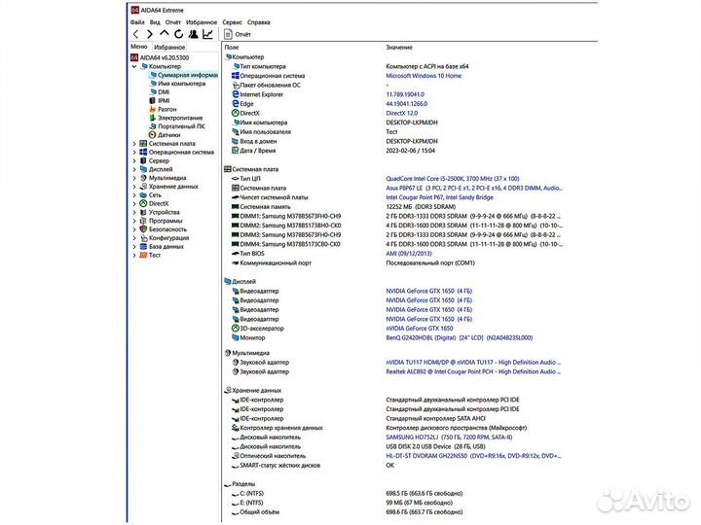Open the Файл menu
Screen dimensions: 701x525
coord(137,21)
